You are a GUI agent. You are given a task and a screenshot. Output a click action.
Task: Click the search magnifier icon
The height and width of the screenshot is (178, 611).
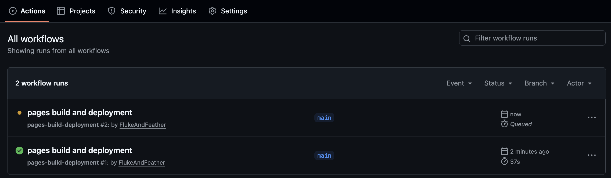pos(467,39)
